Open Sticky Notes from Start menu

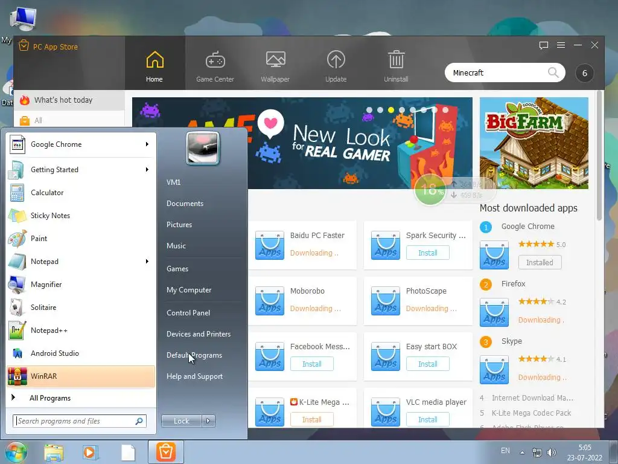(x=81, y=216)
